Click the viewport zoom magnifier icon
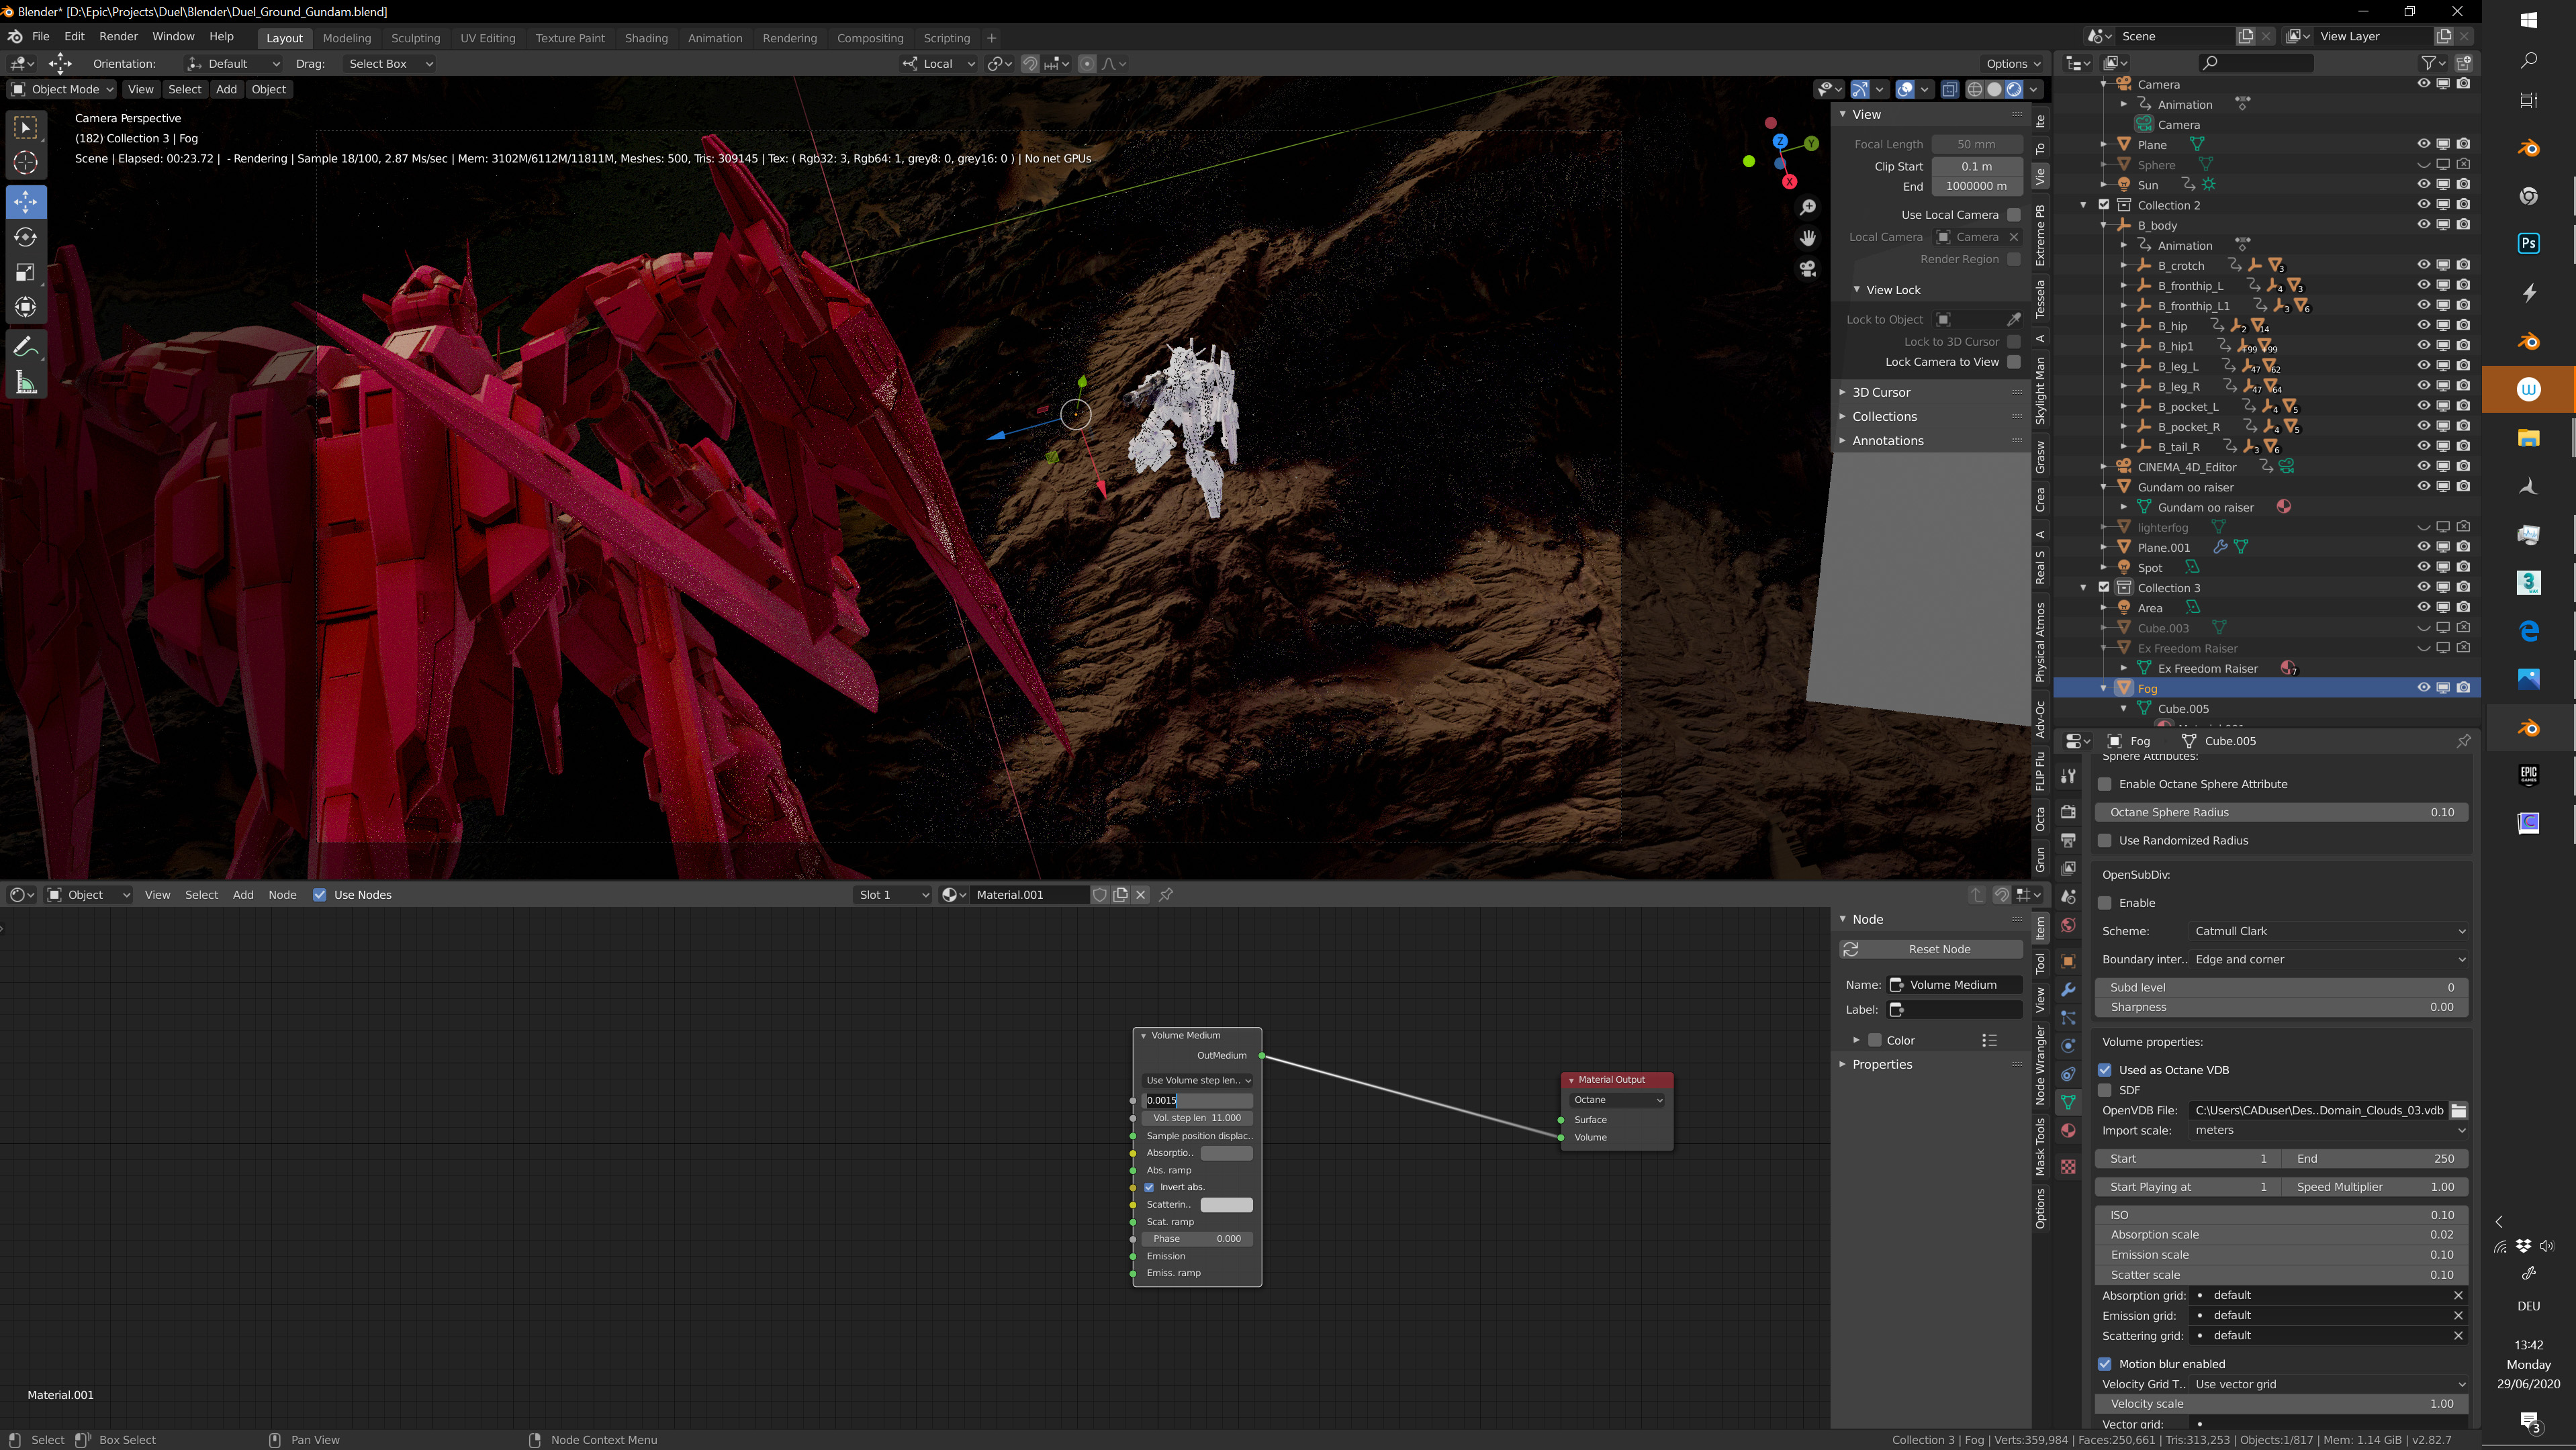Image resolution: width=2576 pixels, height=1450 pixels. point(1807,207)
